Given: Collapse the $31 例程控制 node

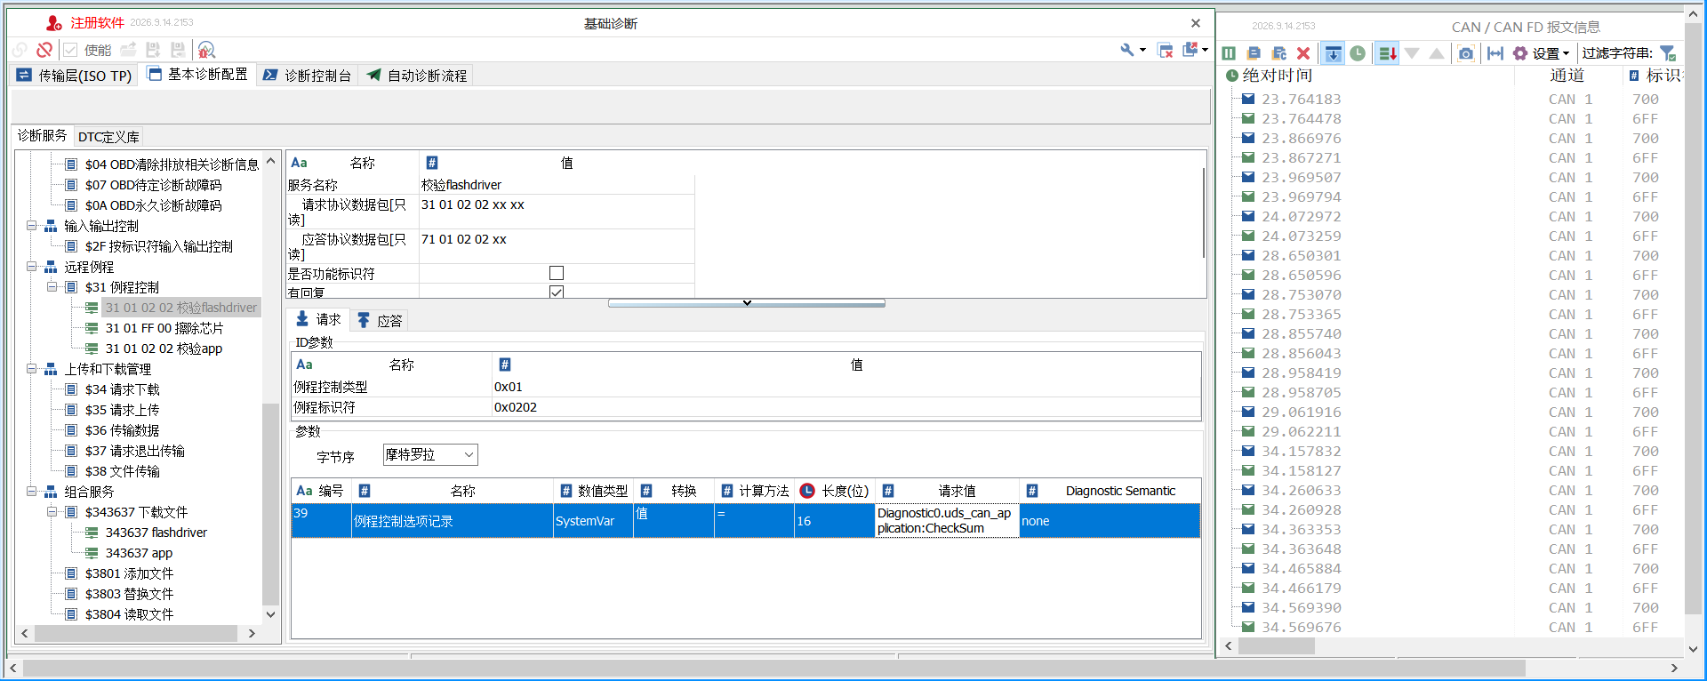Looking at the screenshot, I should click(x=52, y=287).
